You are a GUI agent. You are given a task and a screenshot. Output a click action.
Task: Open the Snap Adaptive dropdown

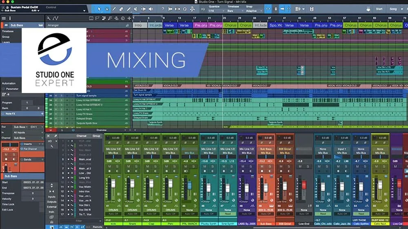click(254, 11)
